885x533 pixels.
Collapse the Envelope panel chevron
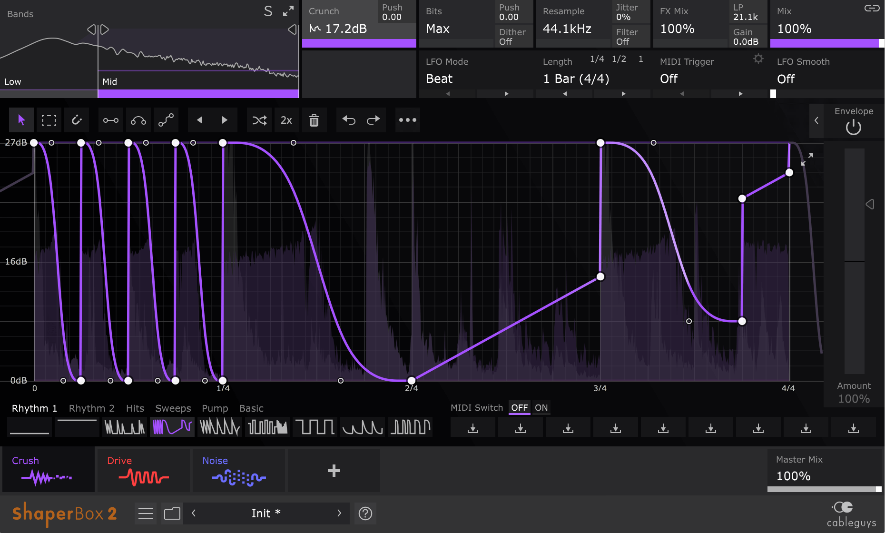click(x=816, y=120)
